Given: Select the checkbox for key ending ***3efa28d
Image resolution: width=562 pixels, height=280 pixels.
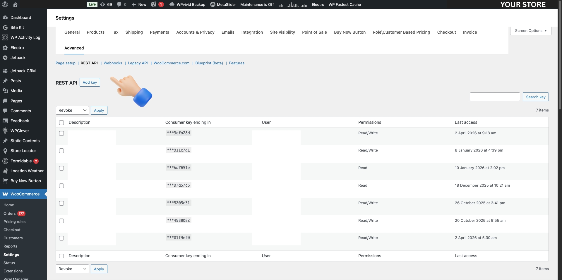Looking at the screenshot, I should [61, 133].
